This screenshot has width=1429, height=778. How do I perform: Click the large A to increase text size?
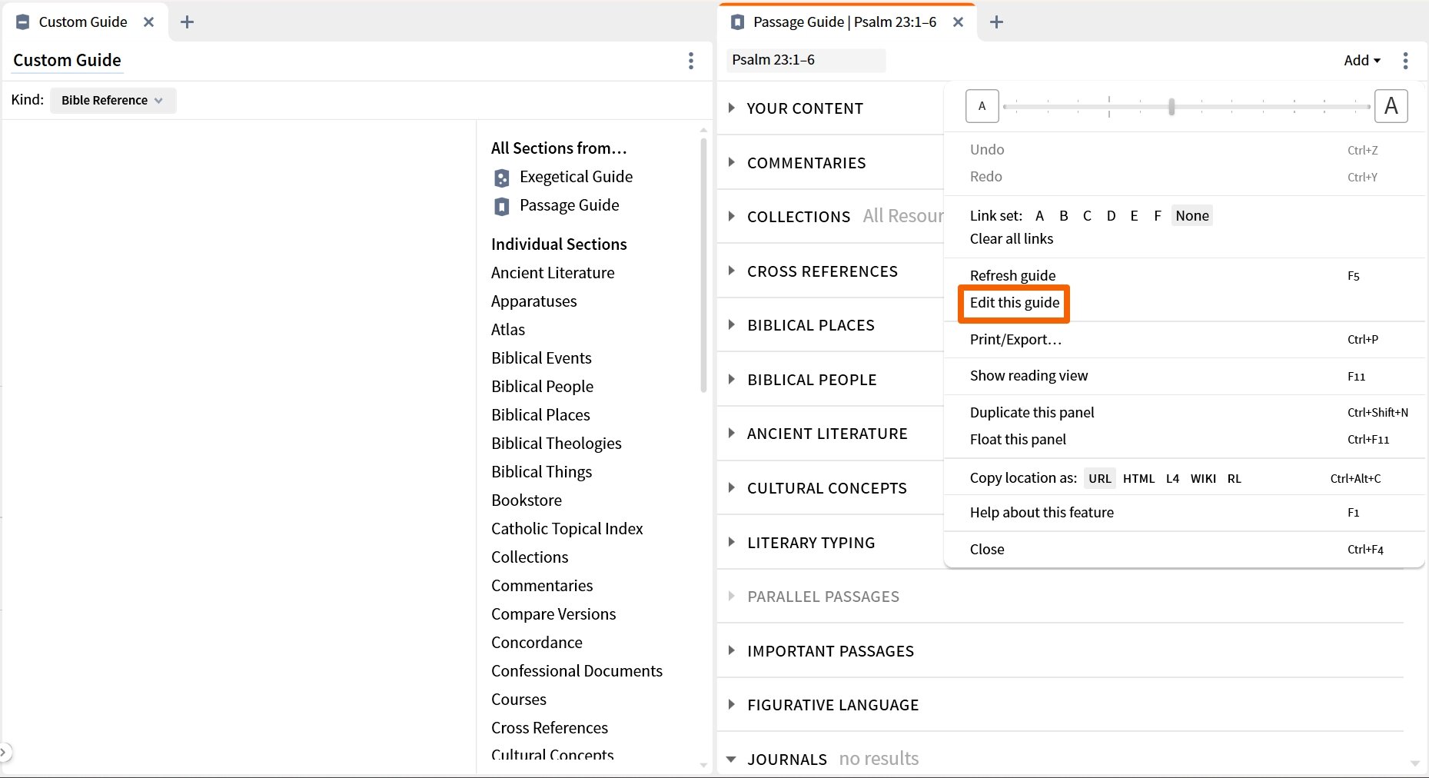1391,106
